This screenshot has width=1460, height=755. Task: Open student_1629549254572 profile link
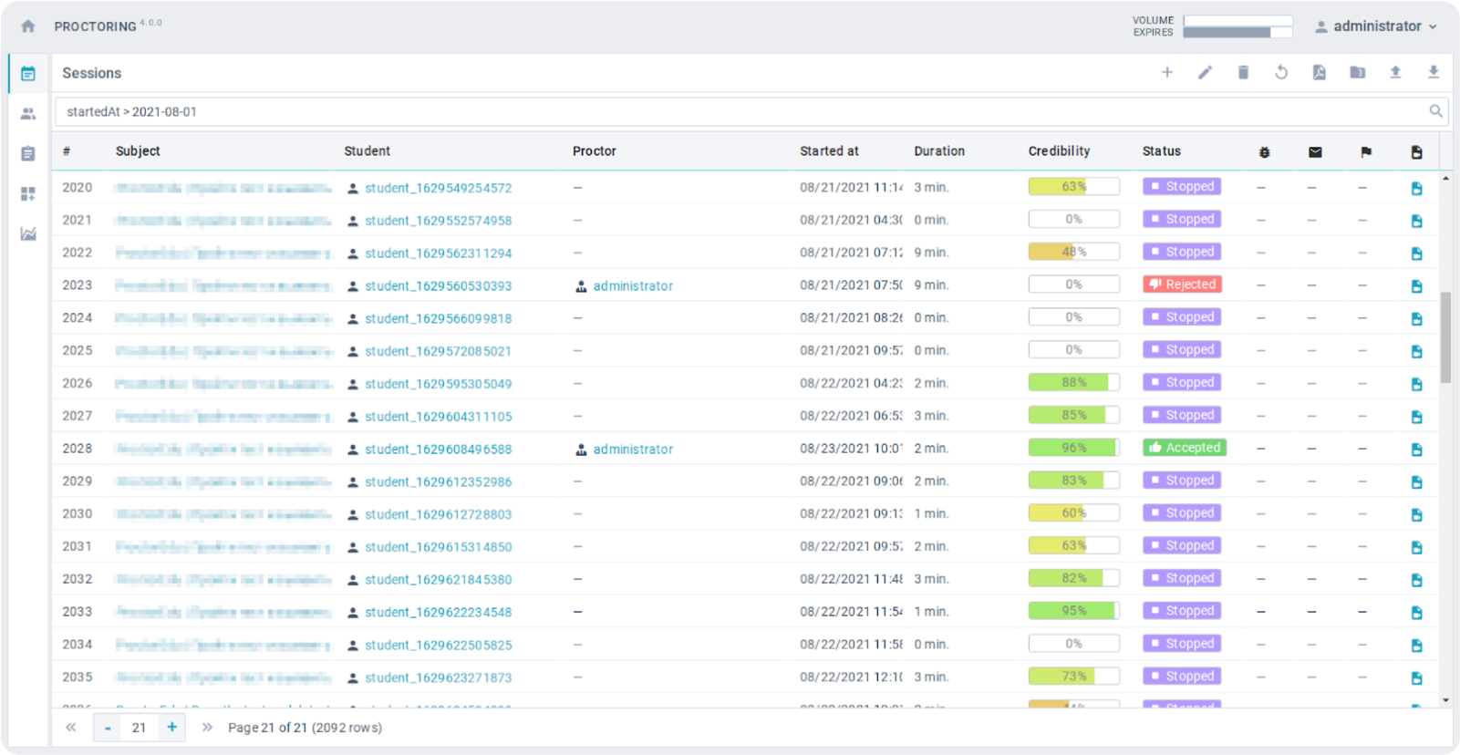coord(438,188)
